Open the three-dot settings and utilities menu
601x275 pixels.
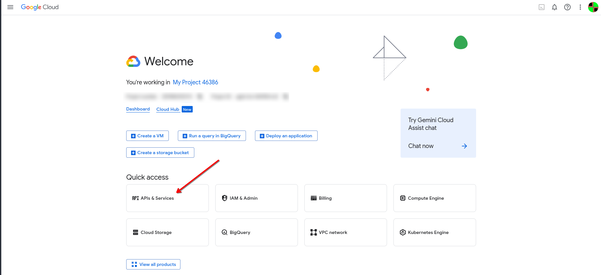pos(580,7)
